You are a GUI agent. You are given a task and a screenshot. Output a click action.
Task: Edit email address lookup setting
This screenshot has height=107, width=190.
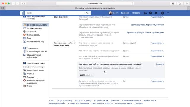pyautogui.click(x=157, y=56)
